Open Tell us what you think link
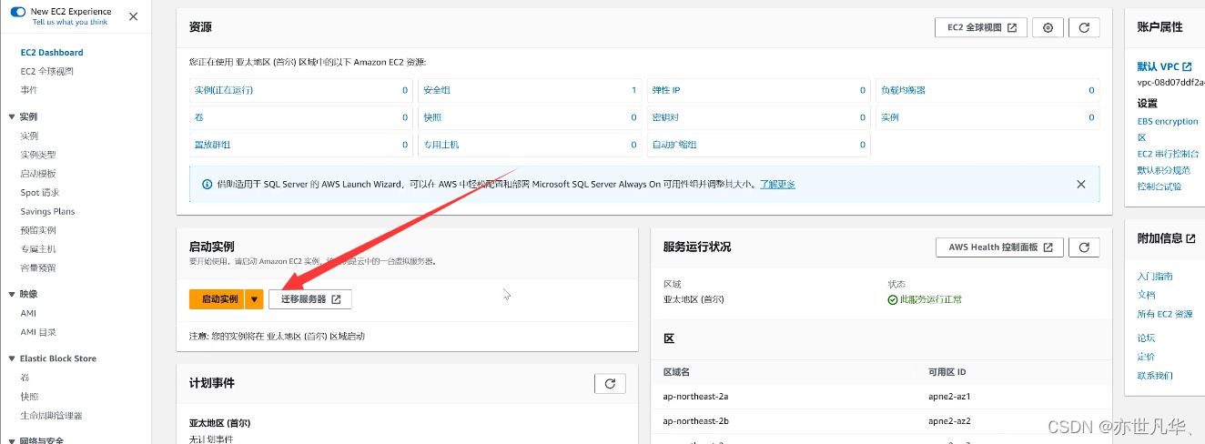1205x444 pixels. click(70, 22)
